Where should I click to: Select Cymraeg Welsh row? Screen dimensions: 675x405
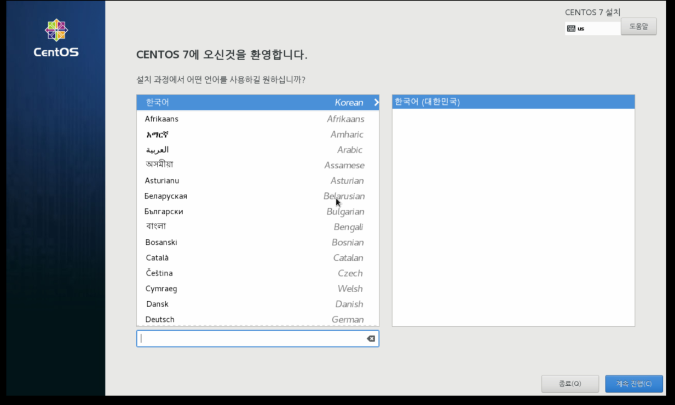[x=258, y=289]
